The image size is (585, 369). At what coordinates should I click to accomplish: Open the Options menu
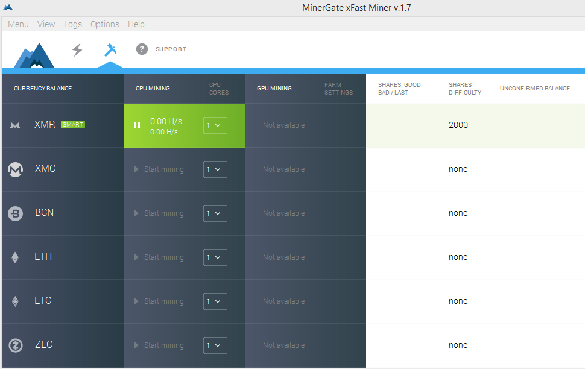coord(105,24)
